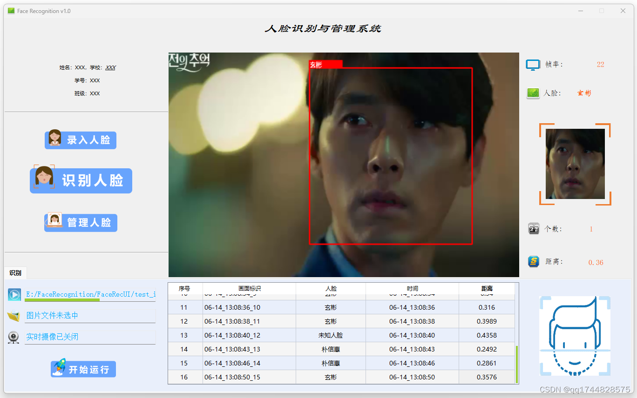Click the counter icon beside 个数

click(x=534, y=229)
